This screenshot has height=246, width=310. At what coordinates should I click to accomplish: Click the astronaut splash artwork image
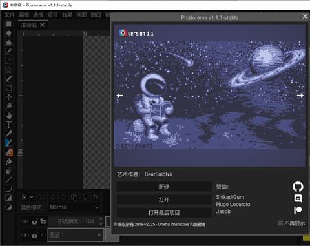210,96
